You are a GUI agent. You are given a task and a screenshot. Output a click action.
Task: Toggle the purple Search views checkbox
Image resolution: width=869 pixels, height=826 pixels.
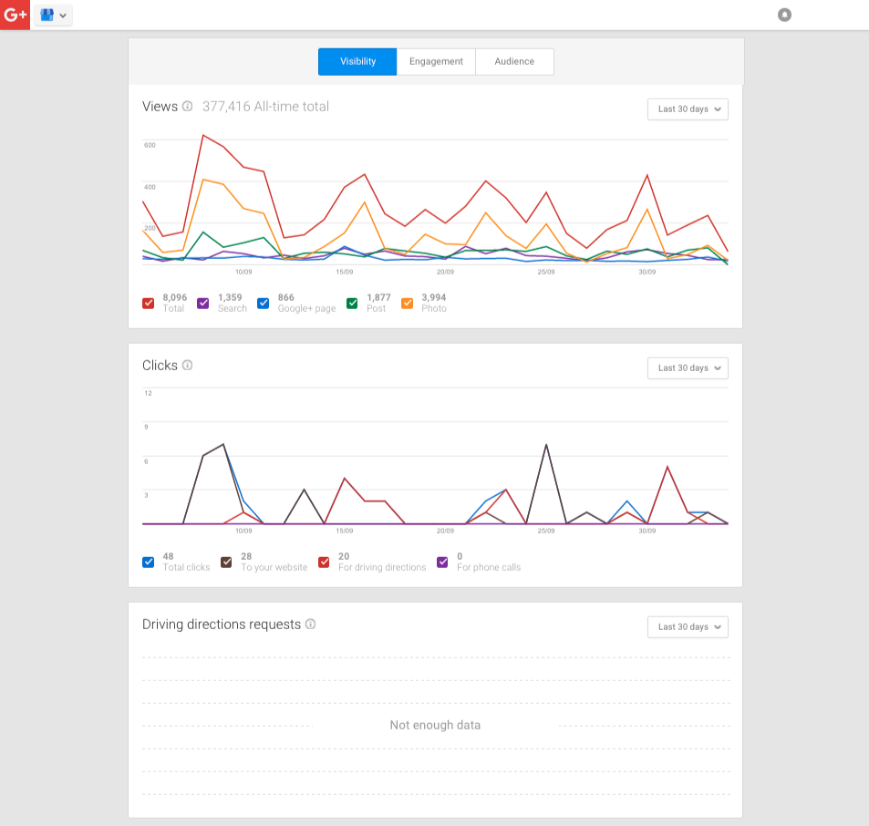(203, 303)
